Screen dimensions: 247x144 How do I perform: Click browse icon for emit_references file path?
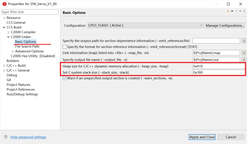[x=244, y=41]
